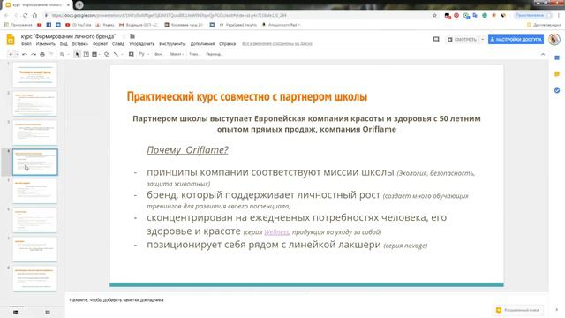This screenshot has height=318, width=565.
Task: Open the present options dropdown arrow
Action: [483, 39]
